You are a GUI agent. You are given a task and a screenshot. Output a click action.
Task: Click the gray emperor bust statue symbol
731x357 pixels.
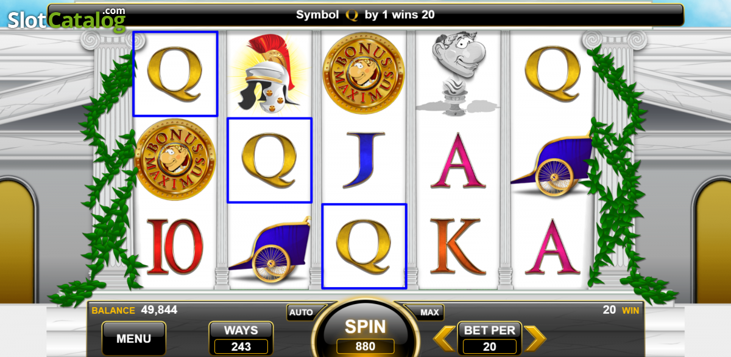click(457, 74)
